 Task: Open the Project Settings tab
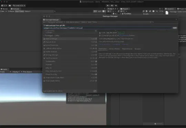181,9
